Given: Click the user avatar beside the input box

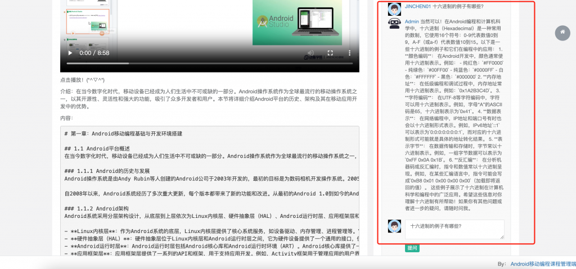Looking at the screenshot, I should pos(394,226).
